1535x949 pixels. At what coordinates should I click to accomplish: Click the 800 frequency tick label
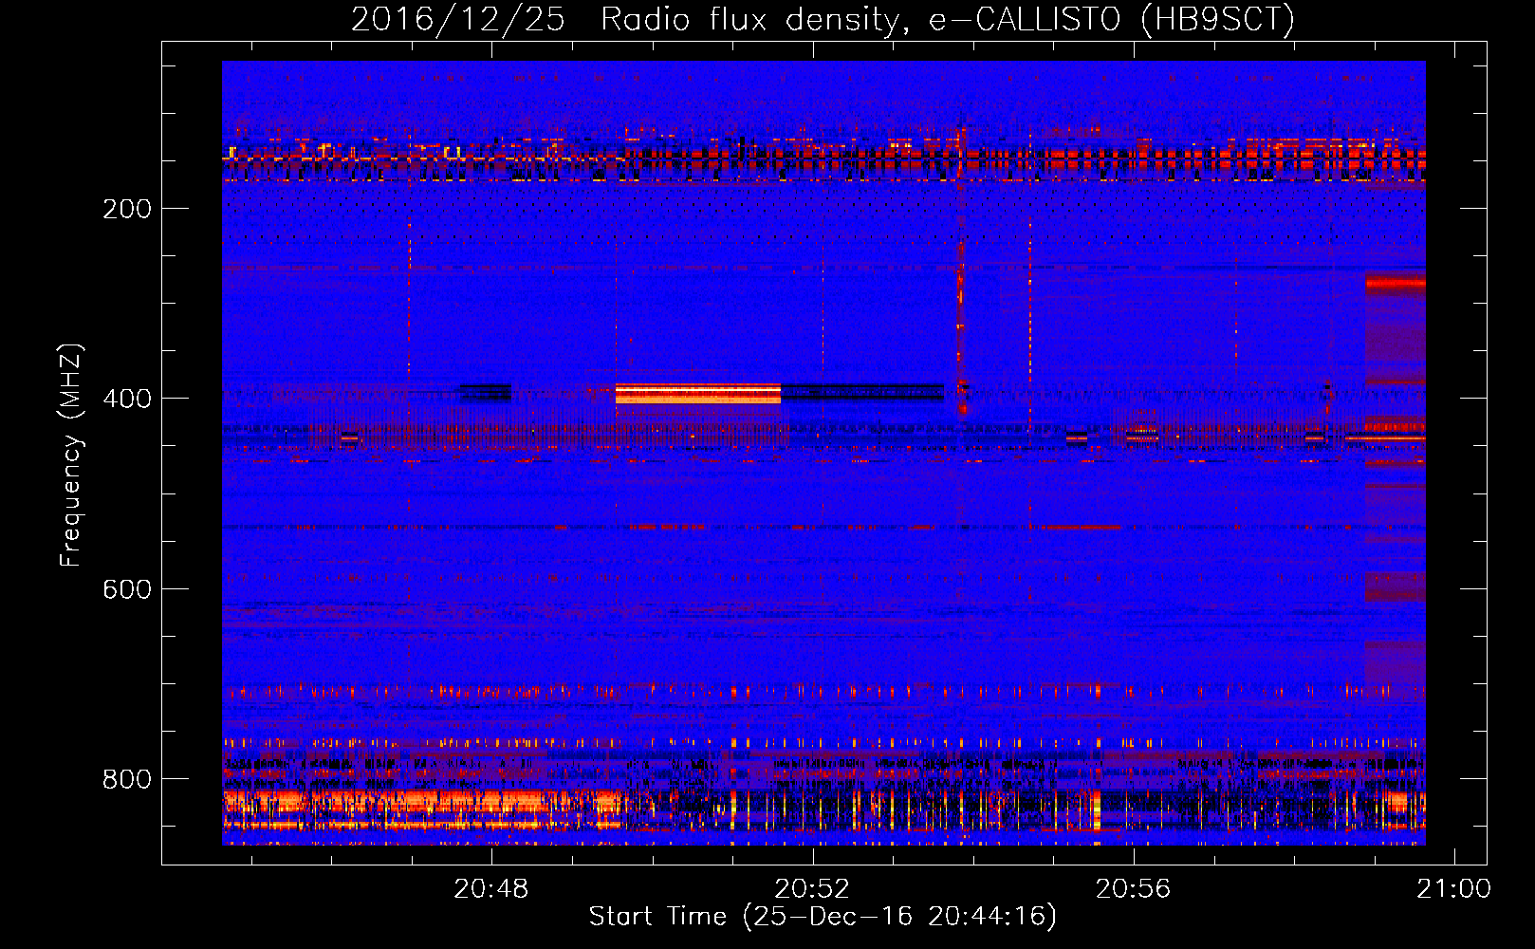[x=127, y=779]
